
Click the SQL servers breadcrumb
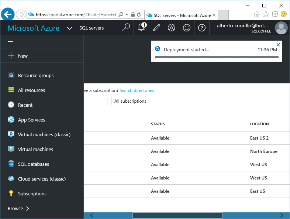click(x=92, y=28)
